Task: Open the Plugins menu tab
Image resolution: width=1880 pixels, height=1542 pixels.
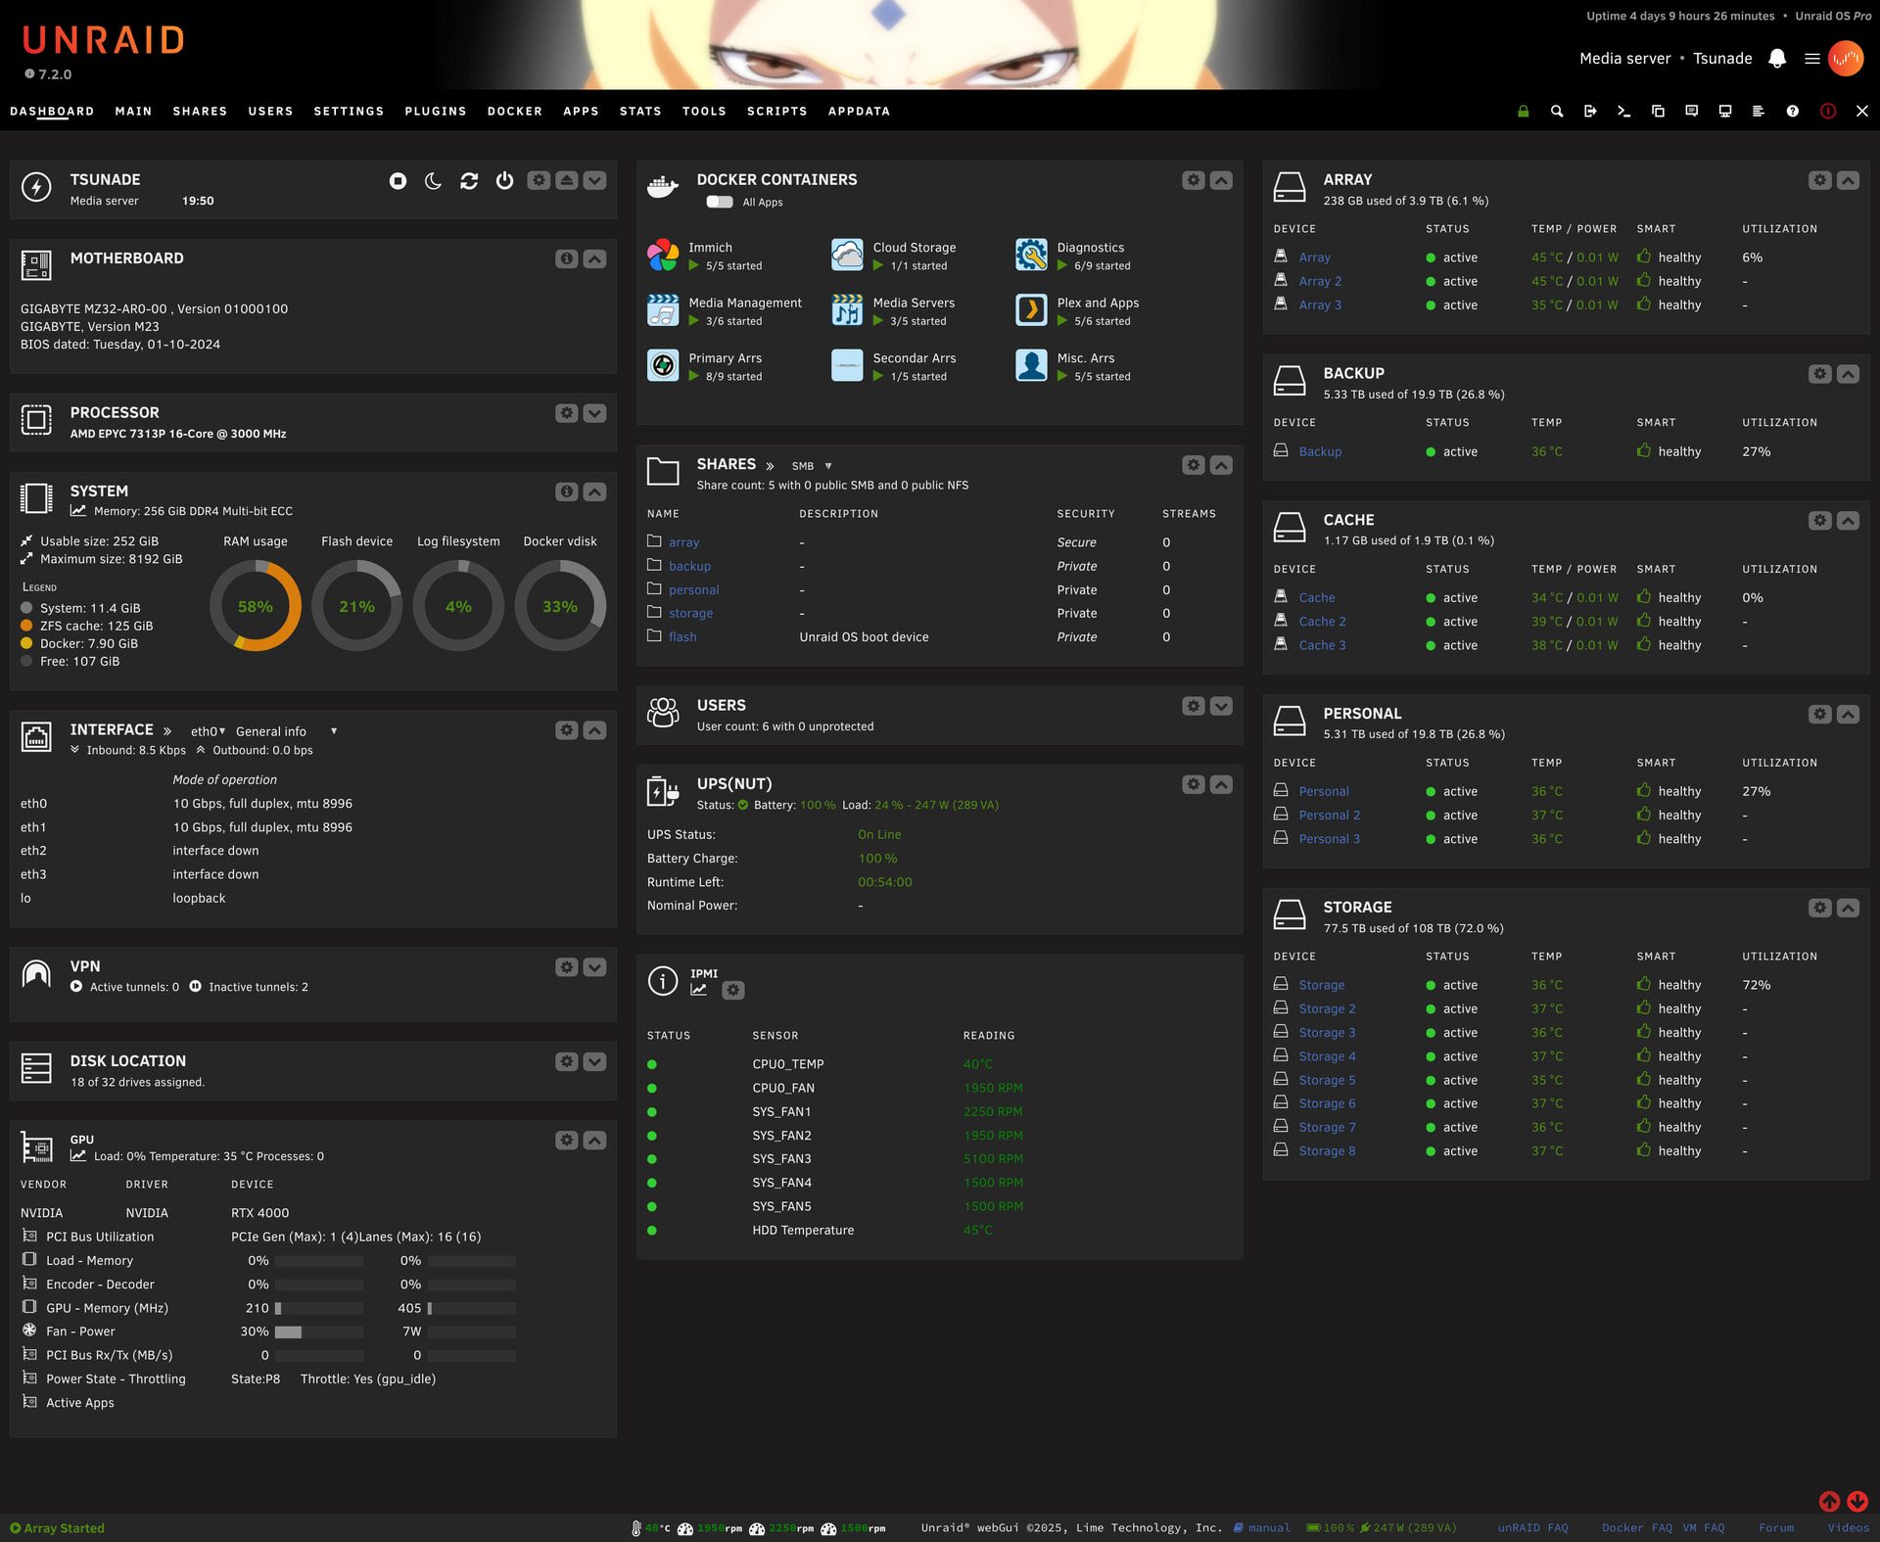Action: click(435, 112)
